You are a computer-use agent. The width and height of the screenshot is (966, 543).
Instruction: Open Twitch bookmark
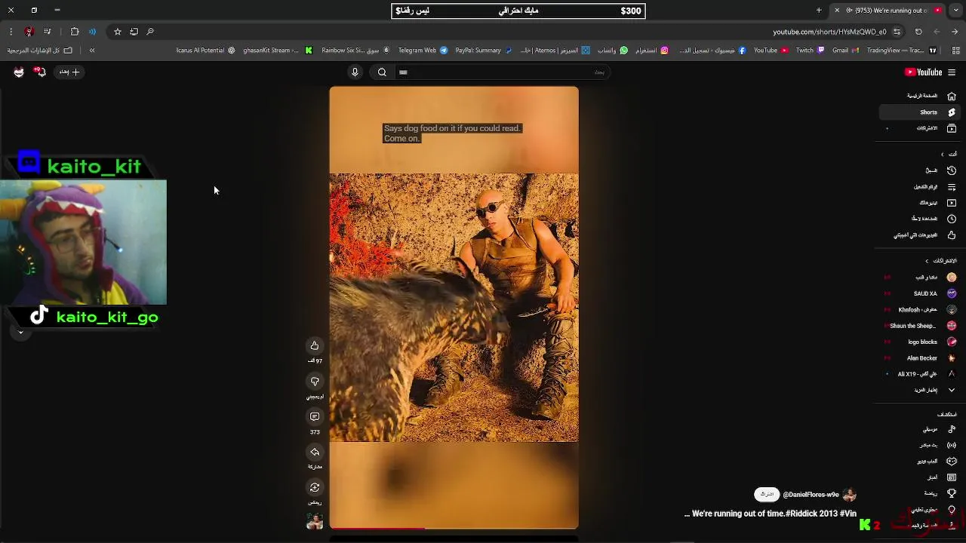click(x=810, y=51)
